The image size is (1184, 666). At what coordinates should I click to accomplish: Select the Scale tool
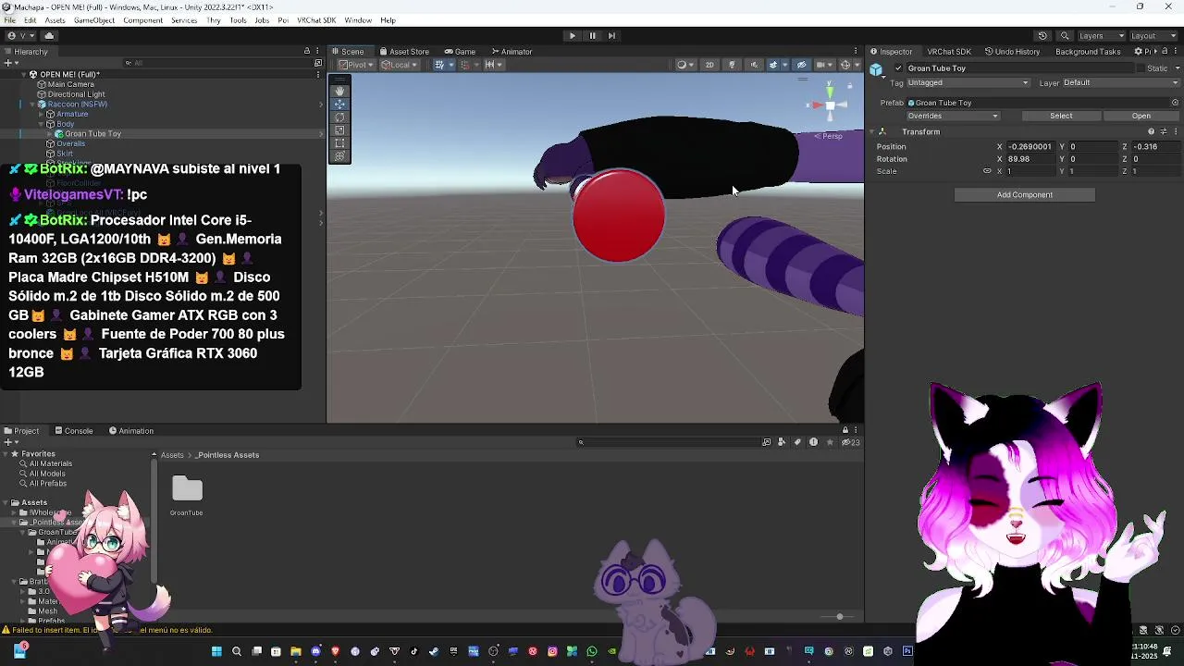click(x=339, y=130)
